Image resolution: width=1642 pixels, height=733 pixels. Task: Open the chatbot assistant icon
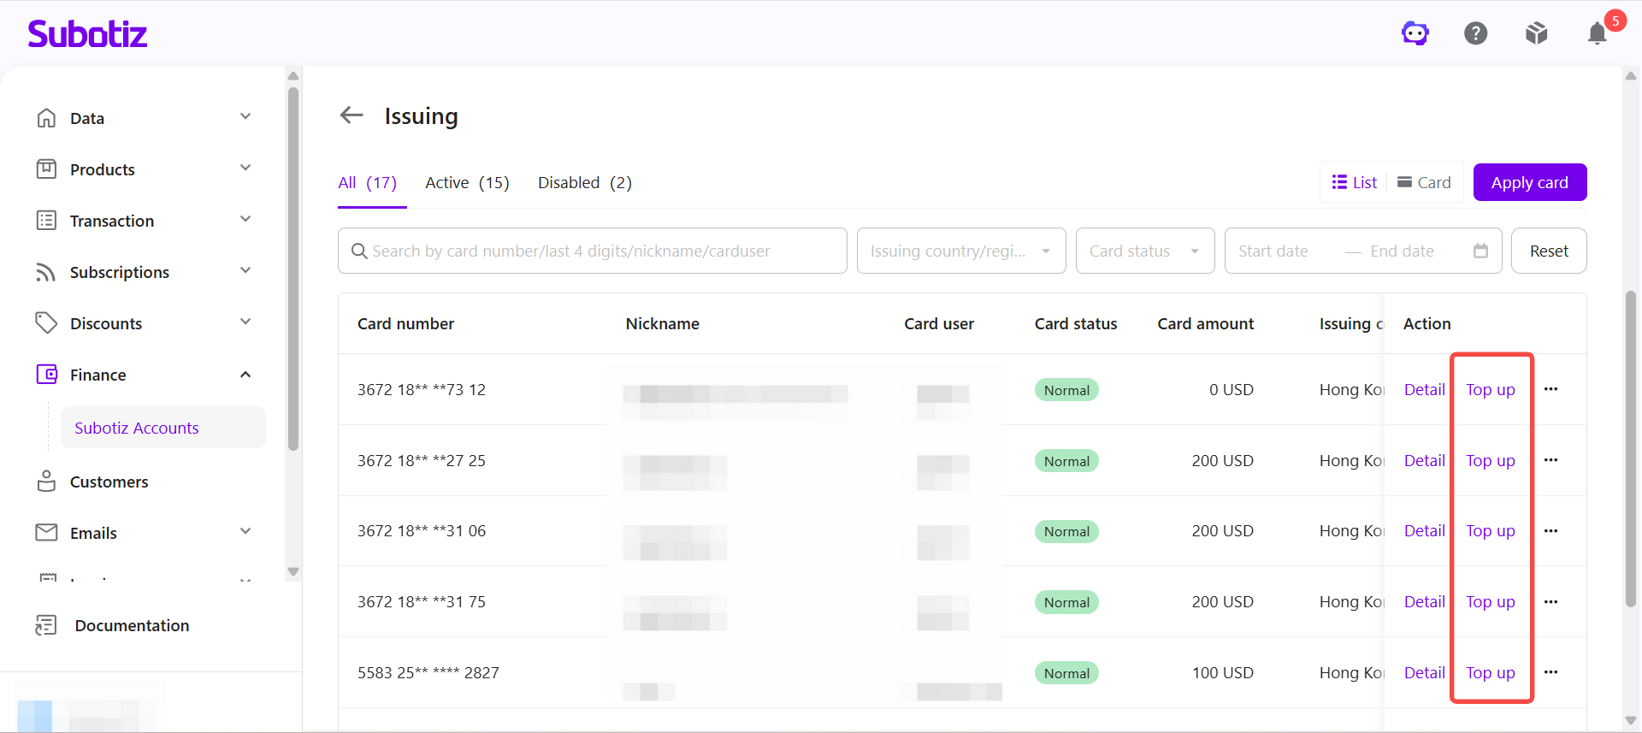1415,33
